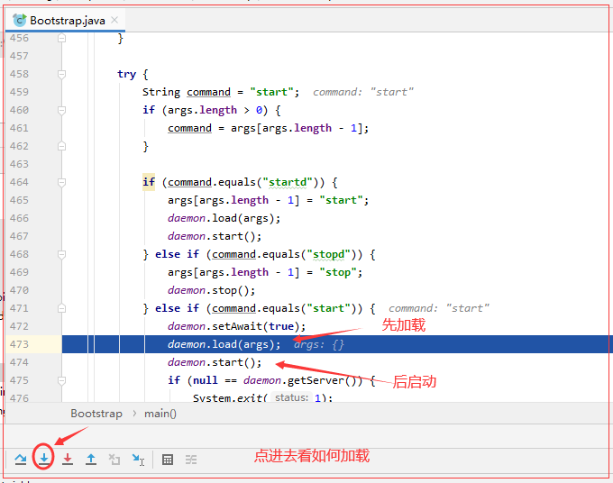Collapse the getServer fold at line 475
Image resolution: width=613 pixels, height=483 pixels.
(x=62, y=380)
